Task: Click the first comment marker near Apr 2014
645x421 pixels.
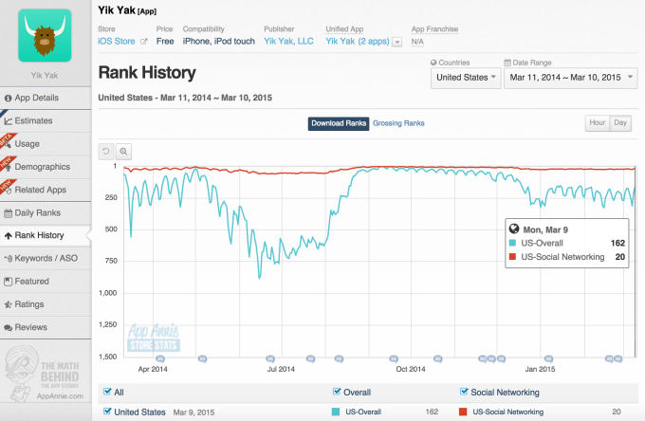Action: click(x=160, y=359)
